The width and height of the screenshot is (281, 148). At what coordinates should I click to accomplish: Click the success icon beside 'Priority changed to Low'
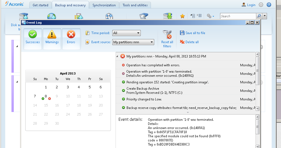pos(123,99)
